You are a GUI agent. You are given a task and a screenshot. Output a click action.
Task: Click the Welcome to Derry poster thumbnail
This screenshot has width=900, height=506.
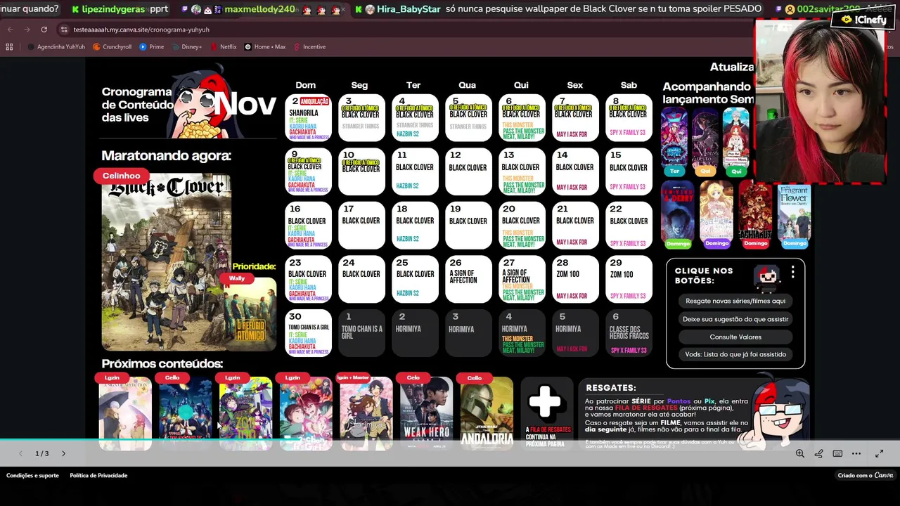678,210
